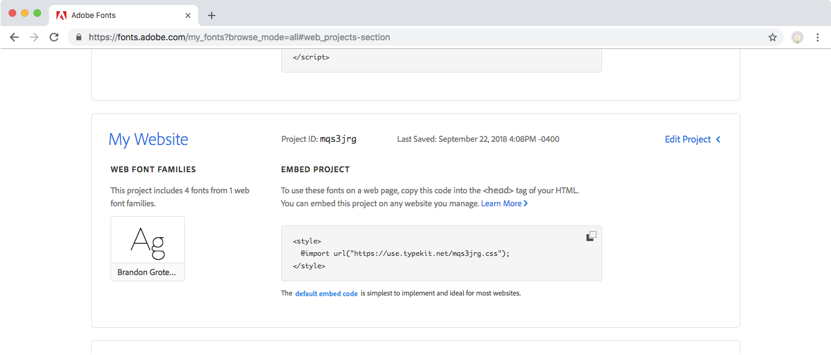This screenshot has width=831, height=355.
Task: Close the Adobe Fonts tab
Action: (x=189, y=15)
